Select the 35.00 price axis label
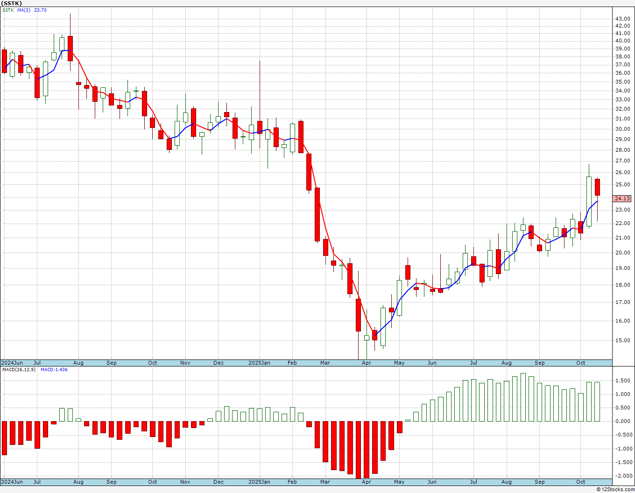 click(x=622, y=82)
